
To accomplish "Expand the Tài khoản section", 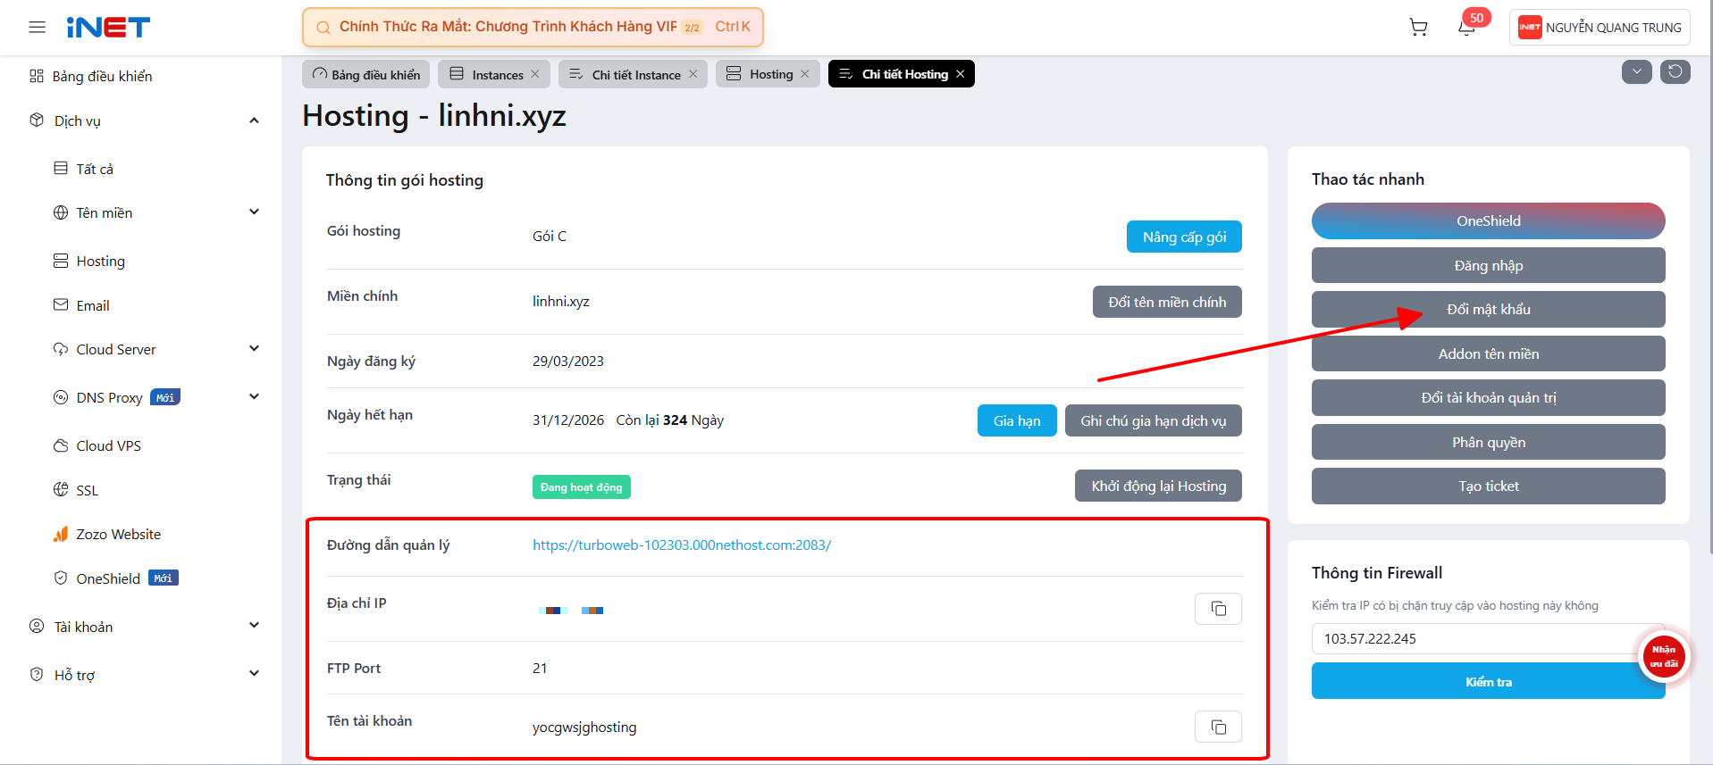I will pos(254,626).
